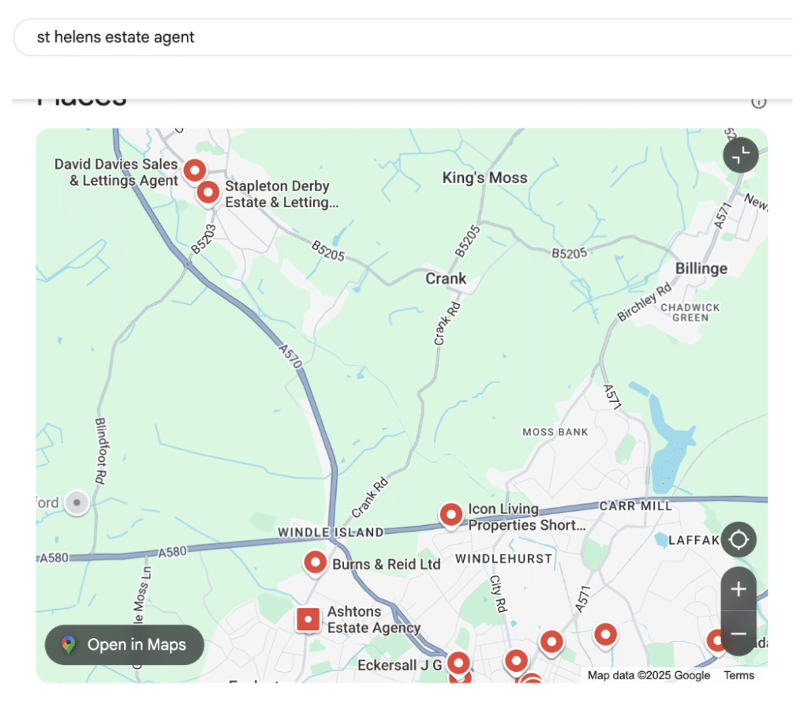Click the Billinge town label
The height and width of the screenshot is (702, 808).
(x=701, y=268)
